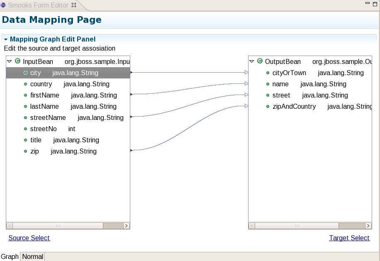Click the green bullet beside country
Screen dimensions: 380x261
[x=25, y=84]
